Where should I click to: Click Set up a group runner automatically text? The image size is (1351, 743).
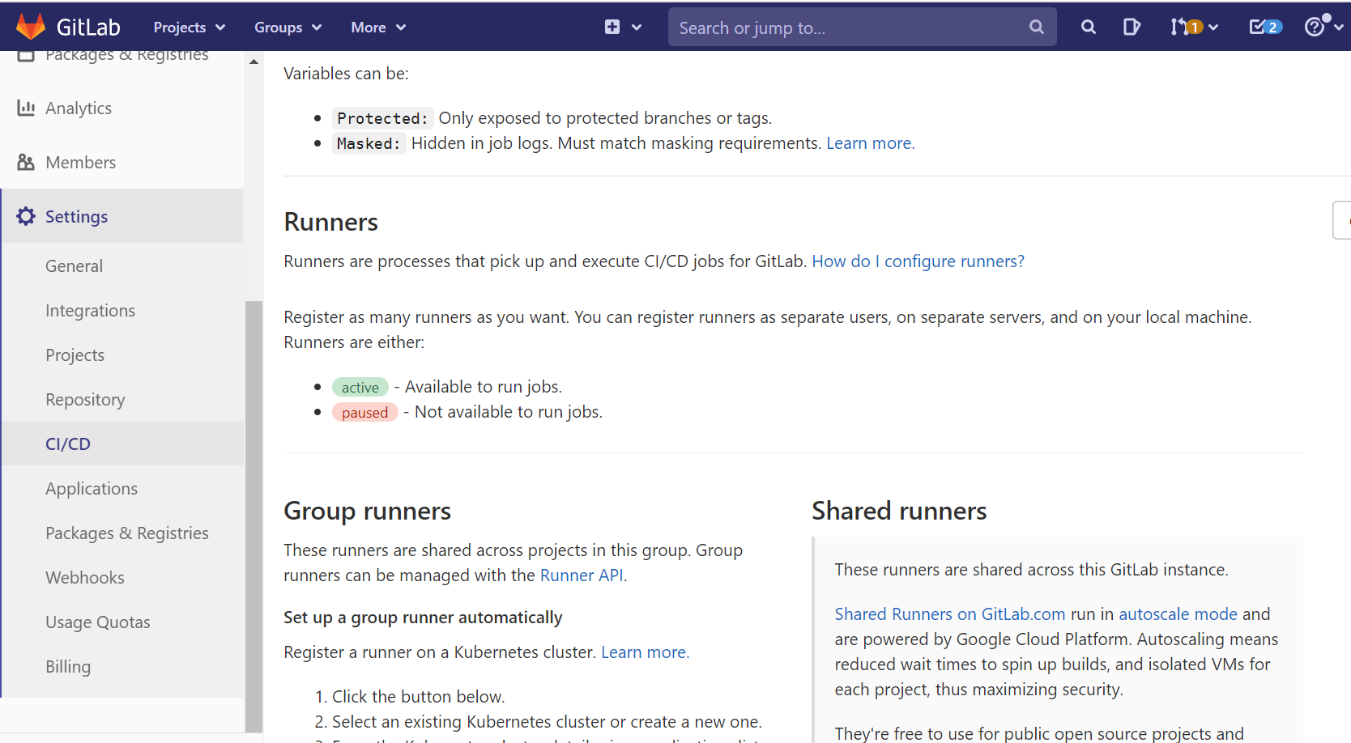[423, 618]
